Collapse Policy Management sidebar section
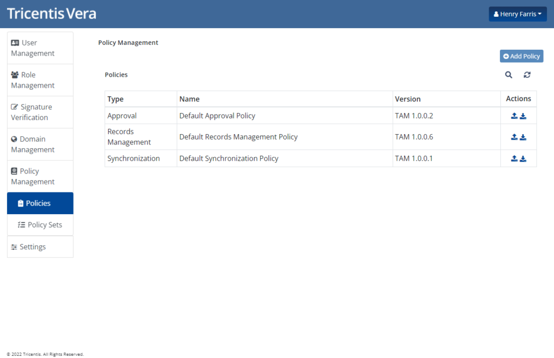Image resolution: width=554 pixels, height=358 pixels. point(40,176)
